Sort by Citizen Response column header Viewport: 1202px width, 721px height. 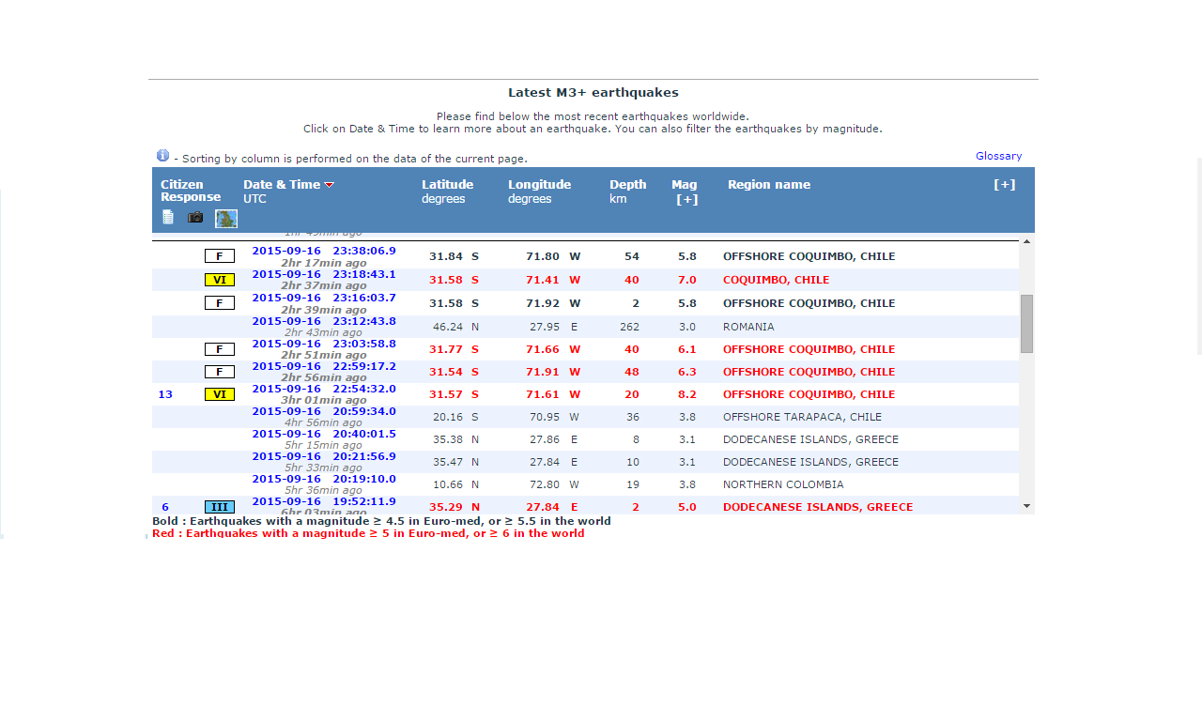click(191, 191)
